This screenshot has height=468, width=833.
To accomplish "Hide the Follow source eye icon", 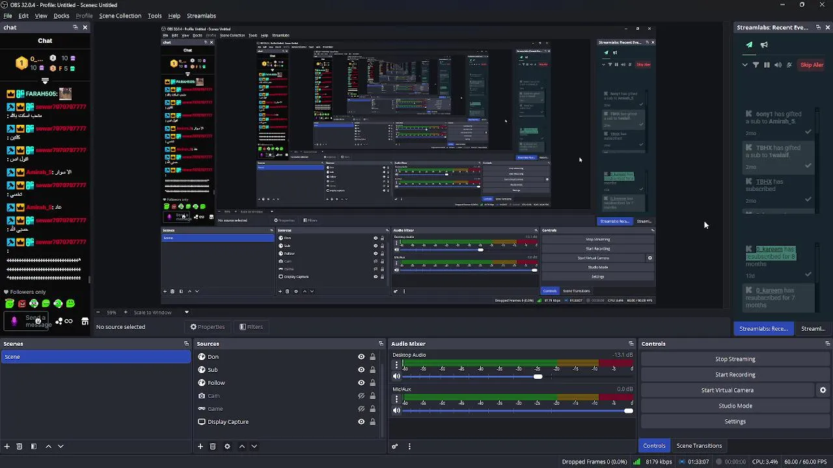I will pyautogui.click(x=361, y=383).
